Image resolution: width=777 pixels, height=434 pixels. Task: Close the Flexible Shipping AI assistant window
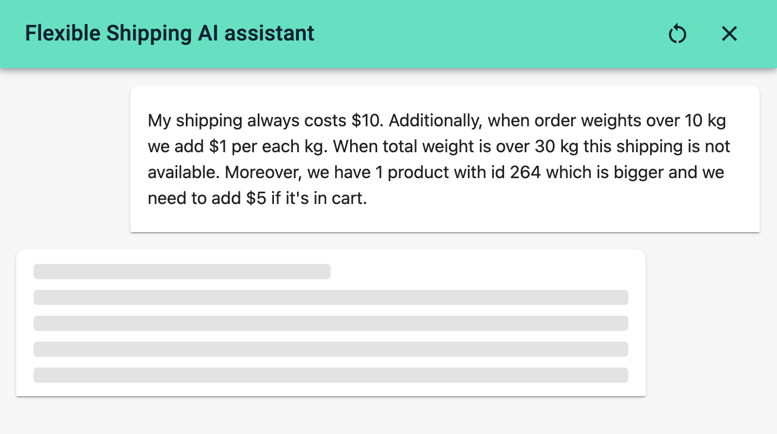(x=729, y=33)
